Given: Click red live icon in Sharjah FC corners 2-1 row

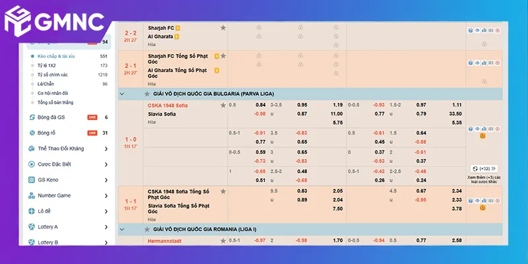Looking at the screenshot, I should (x=498, y=63).
